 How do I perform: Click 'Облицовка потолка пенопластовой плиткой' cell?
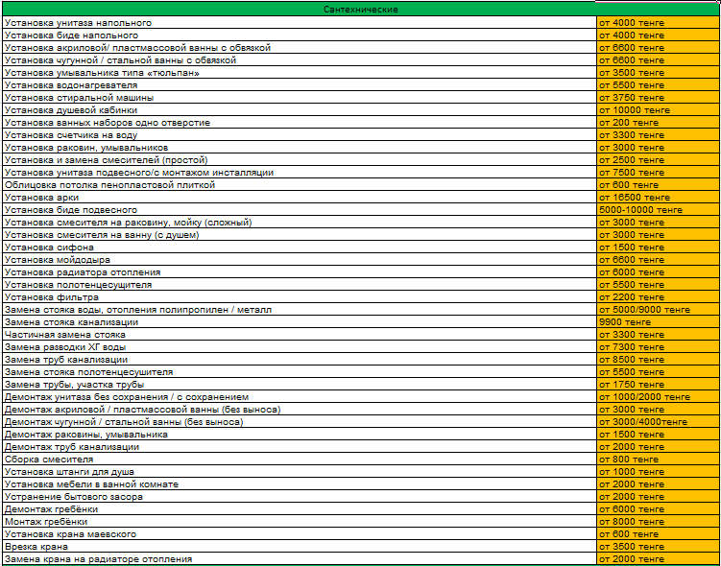click(300, 185)
